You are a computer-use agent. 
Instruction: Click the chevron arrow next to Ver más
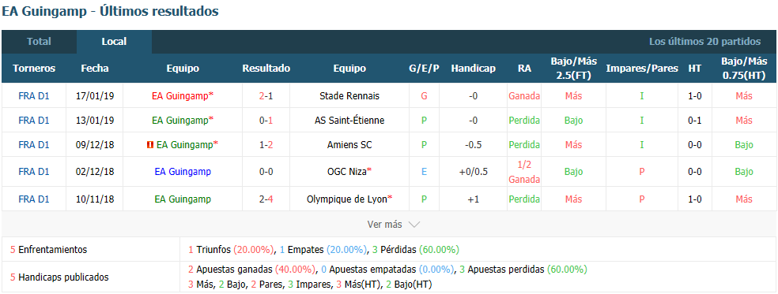click(414, 225)
